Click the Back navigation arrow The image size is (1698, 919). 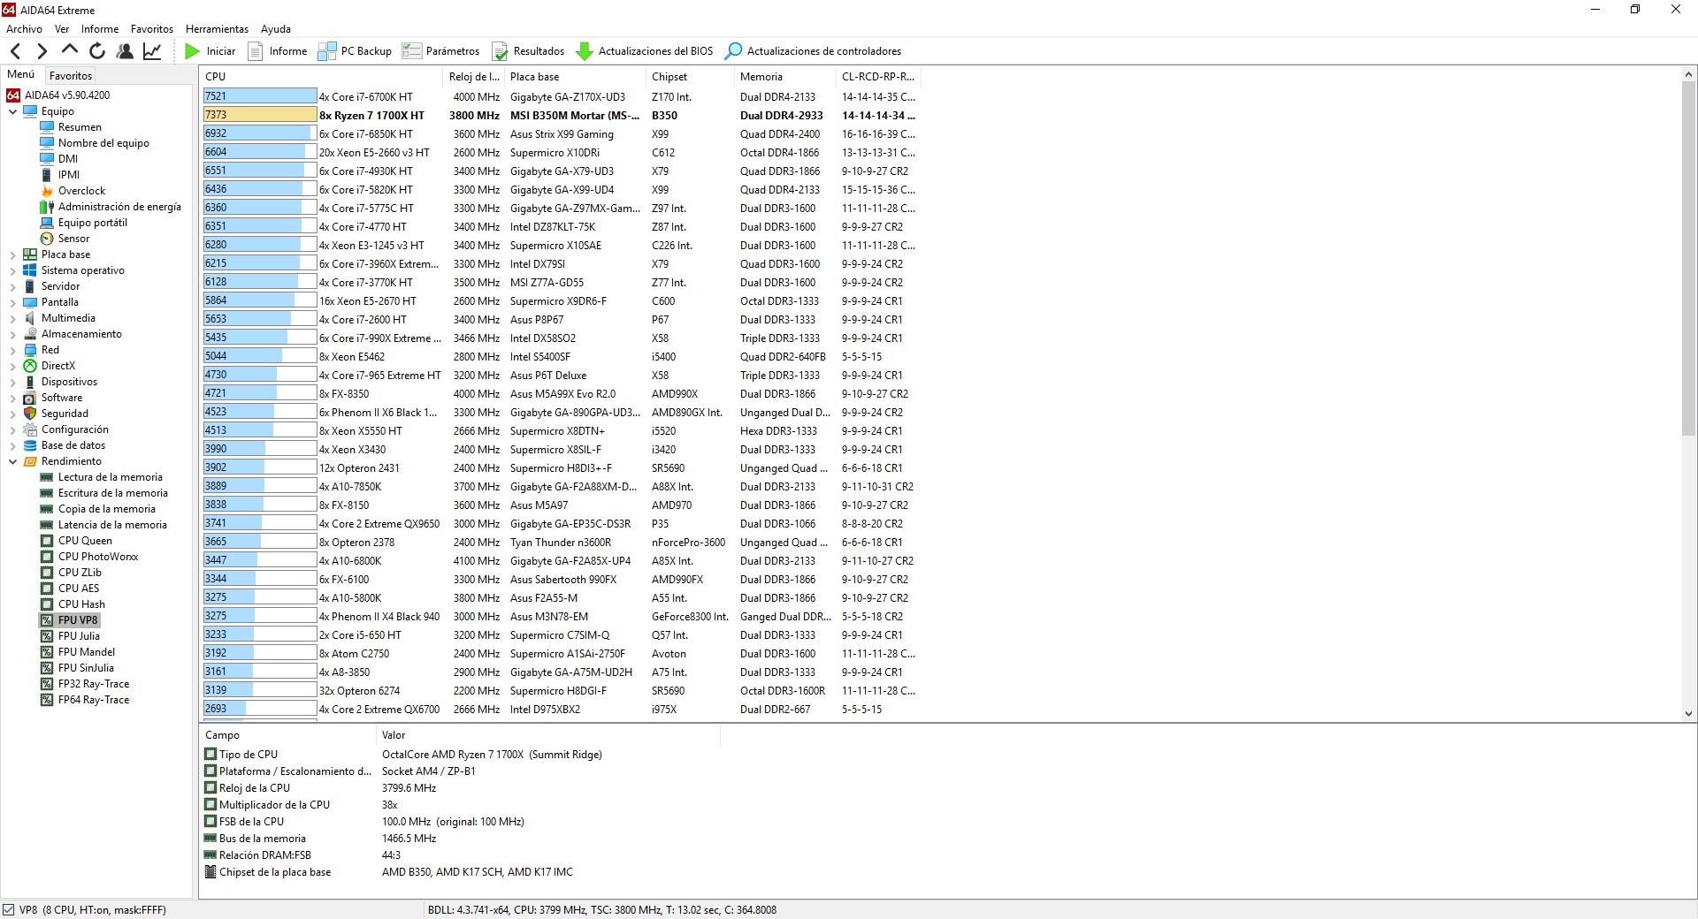pyautogui.click(x=15, y=51)
